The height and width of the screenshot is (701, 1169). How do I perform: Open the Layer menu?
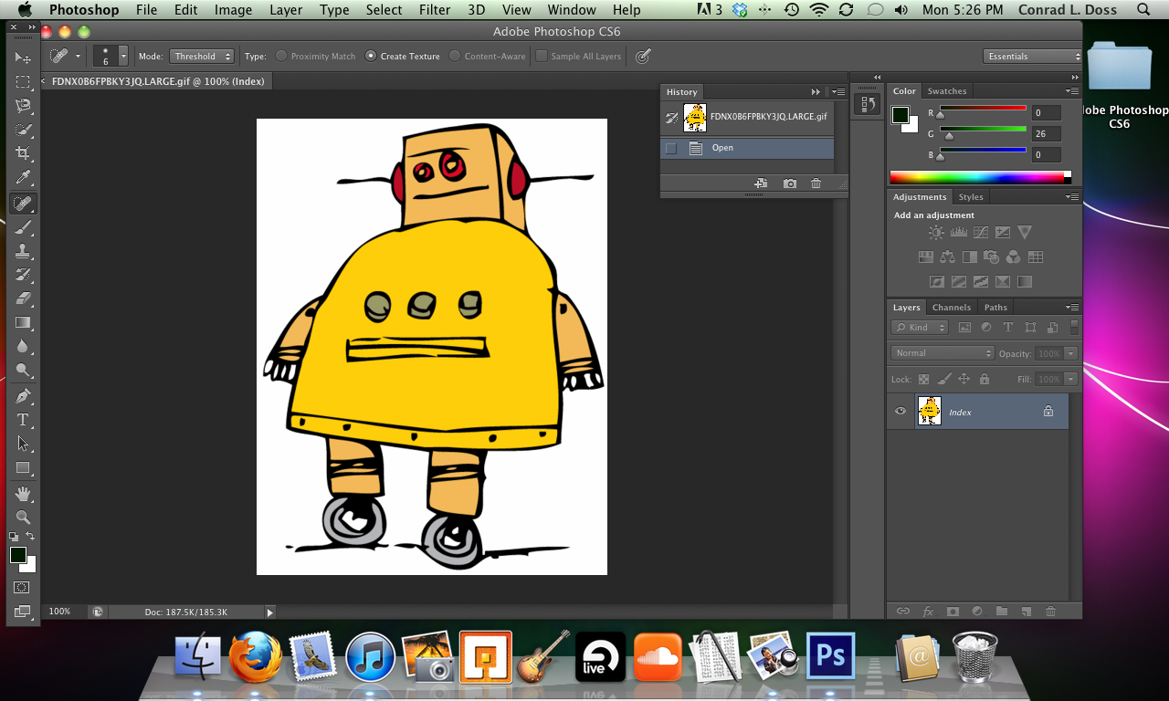pyautogui.click(x=286, y=10)
